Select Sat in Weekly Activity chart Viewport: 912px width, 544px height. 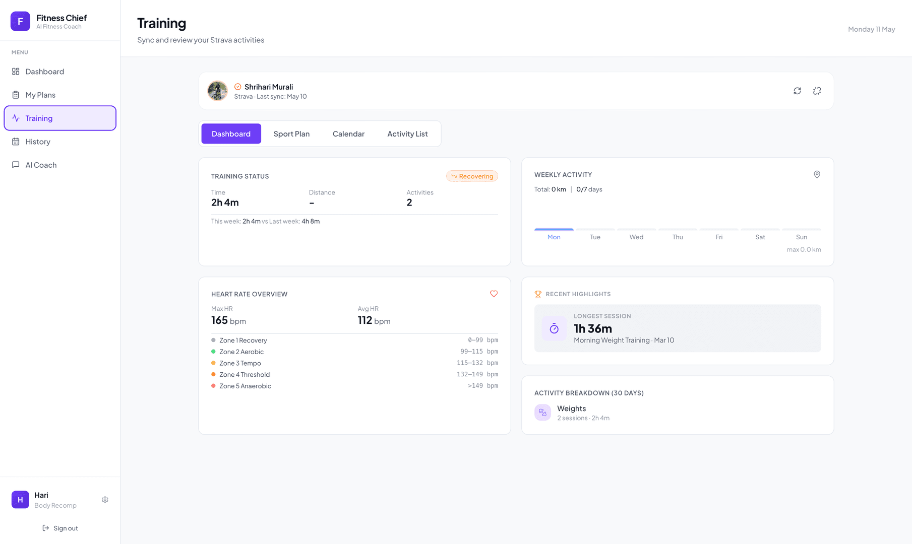tap(760, 234)
